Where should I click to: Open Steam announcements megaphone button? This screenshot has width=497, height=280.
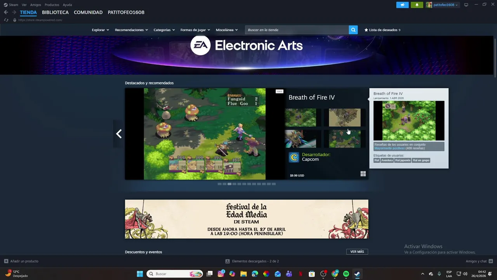click(x=402, y=5)
